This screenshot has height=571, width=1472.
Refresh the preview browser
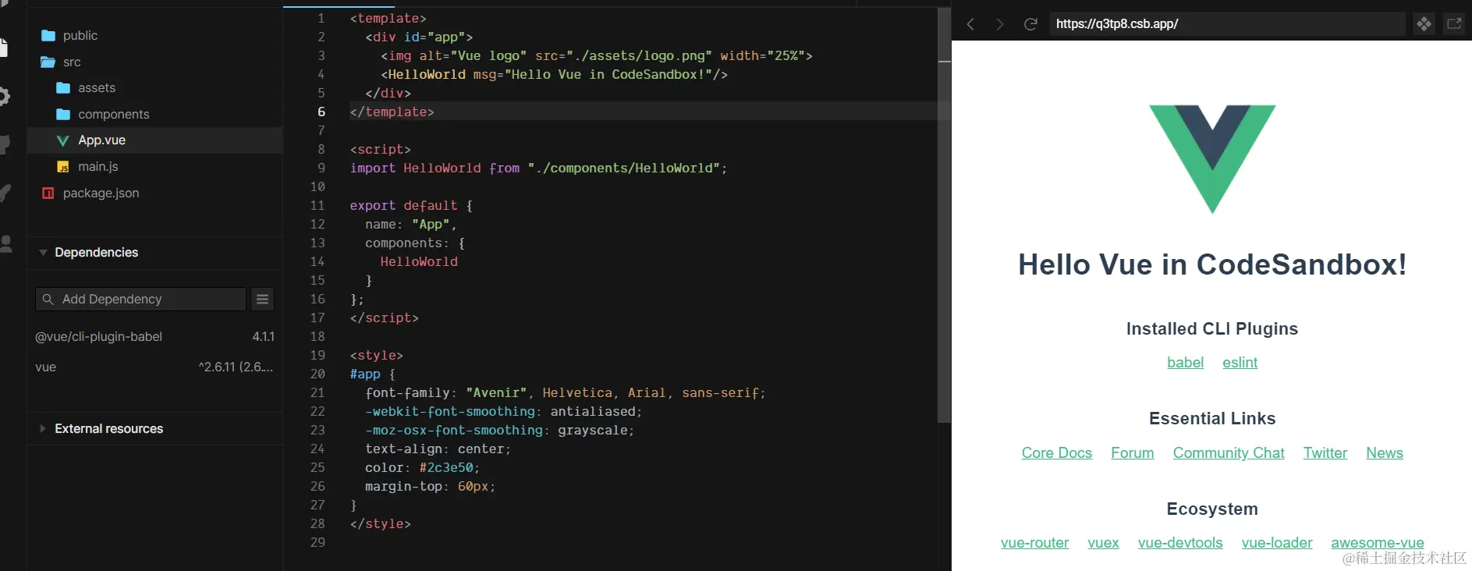[1030, 24]
